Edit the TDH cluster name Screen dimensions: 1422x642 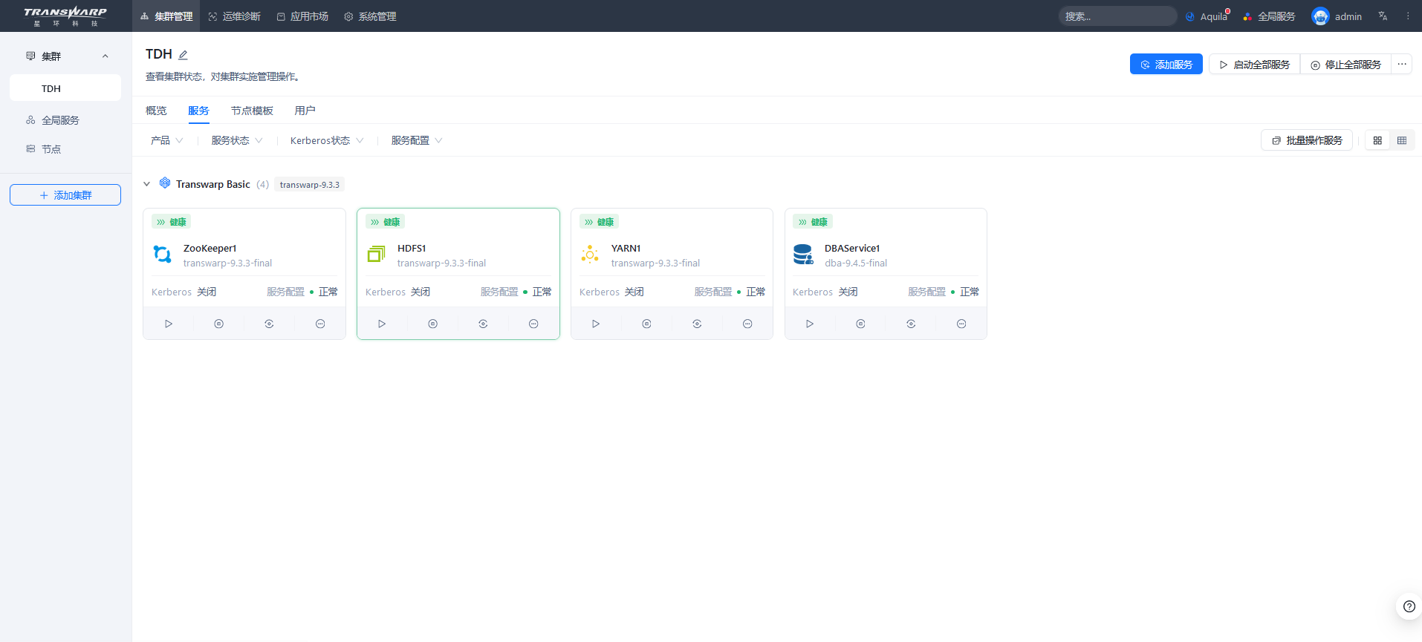pos(183,55)
